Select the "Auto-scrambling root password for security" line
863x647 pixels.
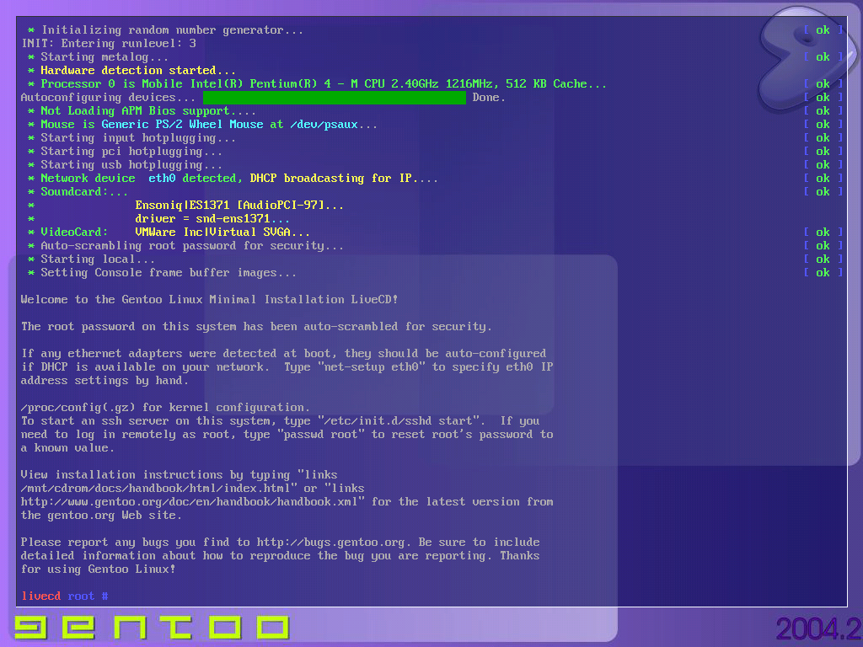pyautogui.click(x=185, y=246)
